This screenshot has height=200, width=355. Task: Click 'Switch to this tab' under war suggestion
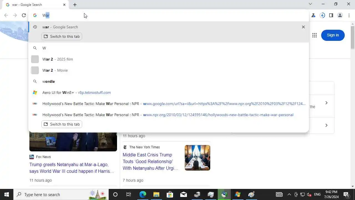coord(62,36)
